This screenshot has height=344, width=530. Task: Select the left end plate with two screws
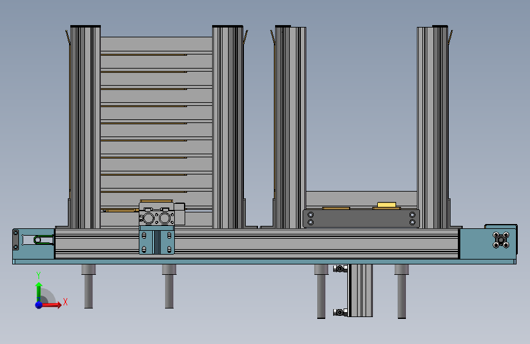[x=15, y=240]
